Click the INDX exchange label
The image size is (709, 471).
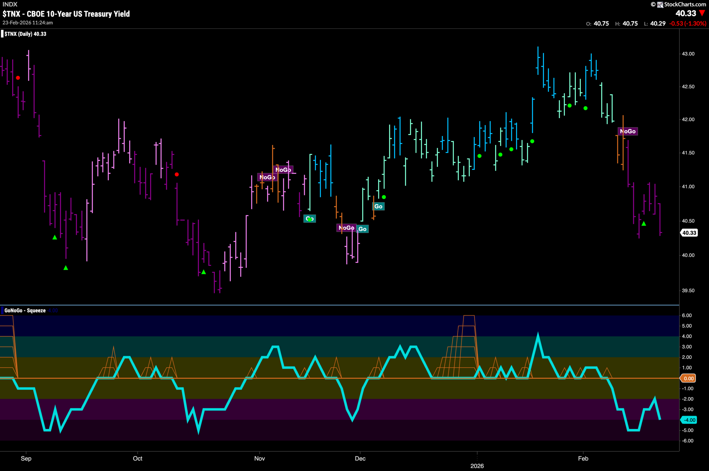pos(10,4)
